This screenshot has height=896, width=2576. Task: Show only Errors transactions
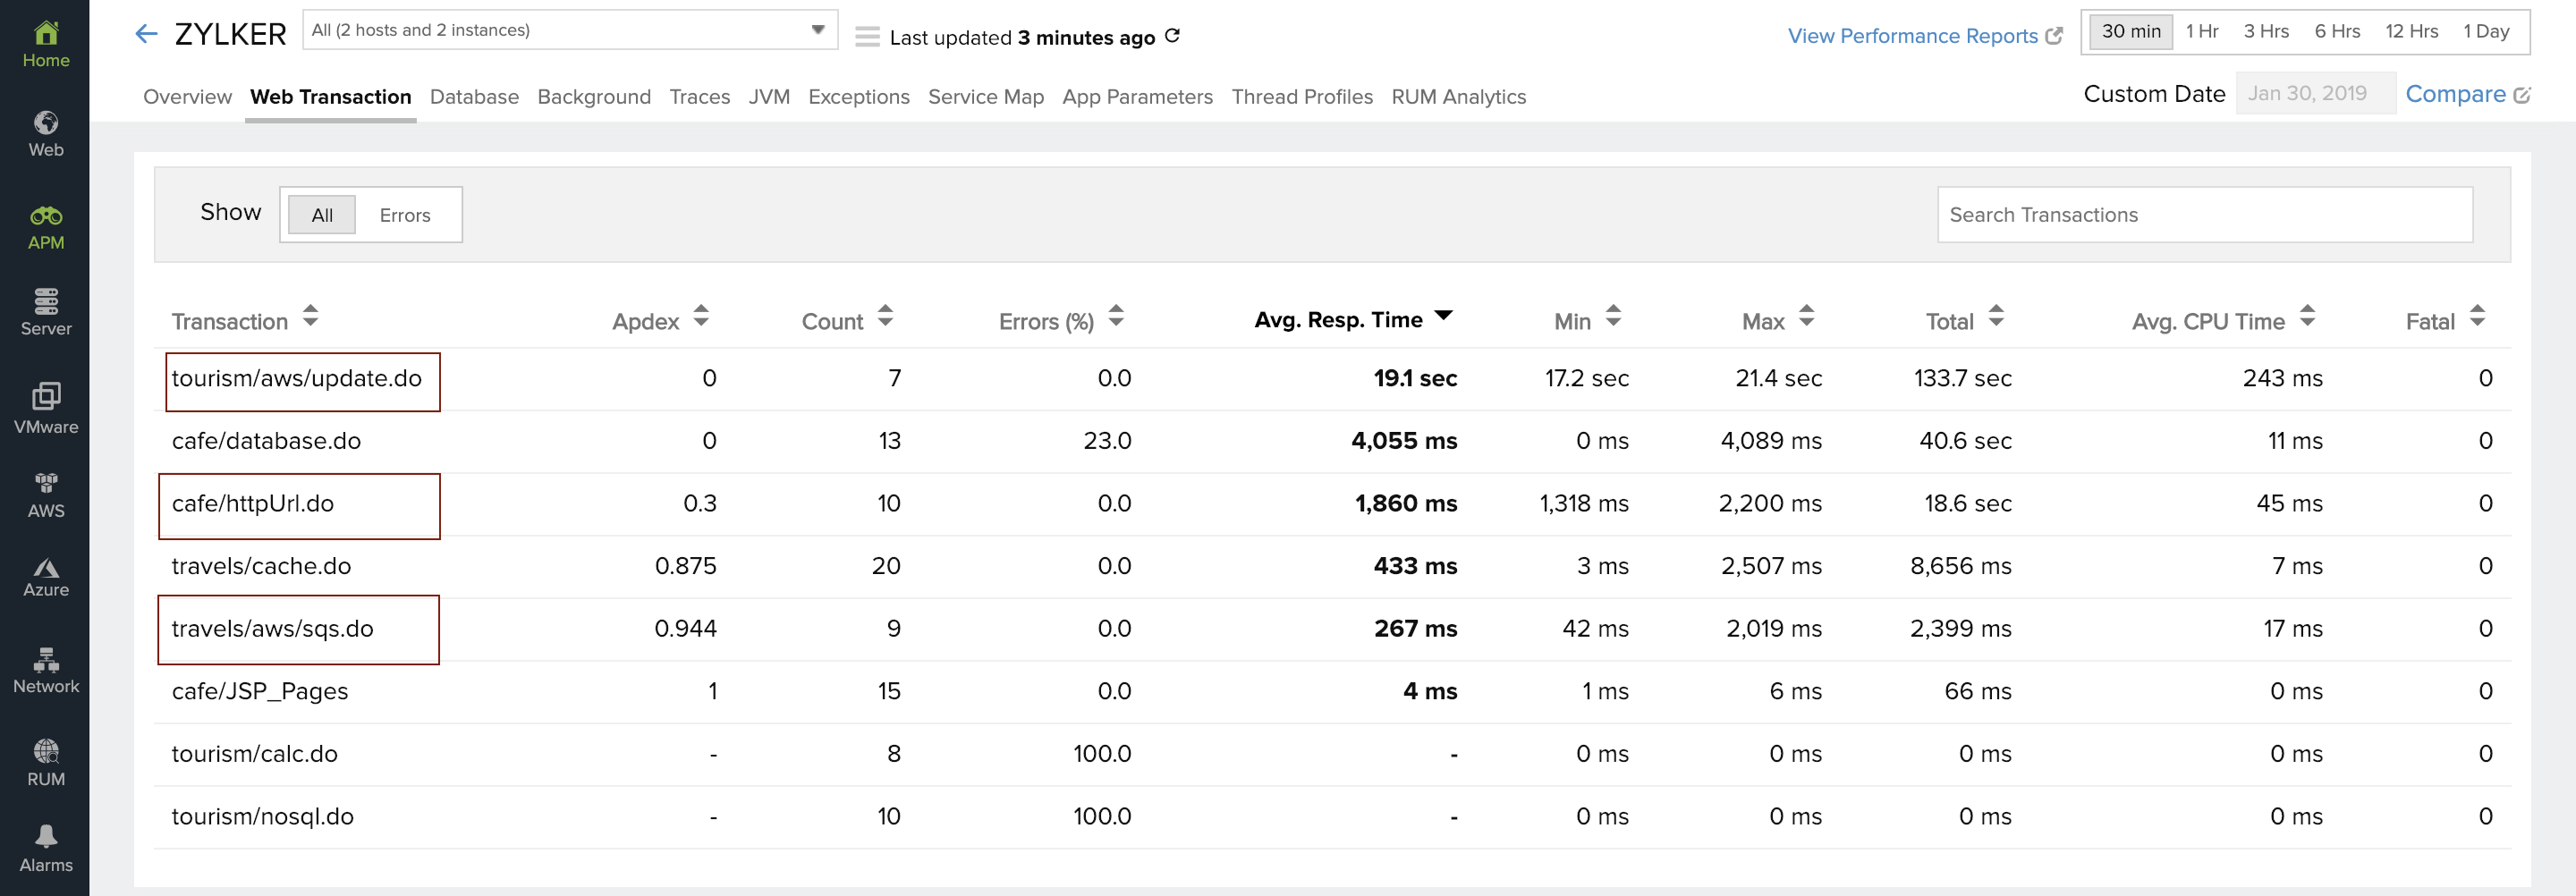point(404,215)
